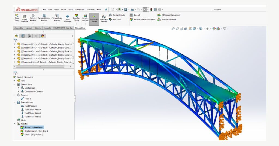The height and width of the screenshot is (146, 279).
Task: Open the Simulation menu in menu bar
Action: [79, 10]
